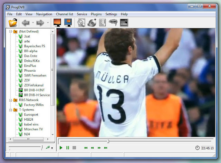Screen dimensions: 221x163
Task: Open the Channel list menu
Action: click(x=65, y=14)
